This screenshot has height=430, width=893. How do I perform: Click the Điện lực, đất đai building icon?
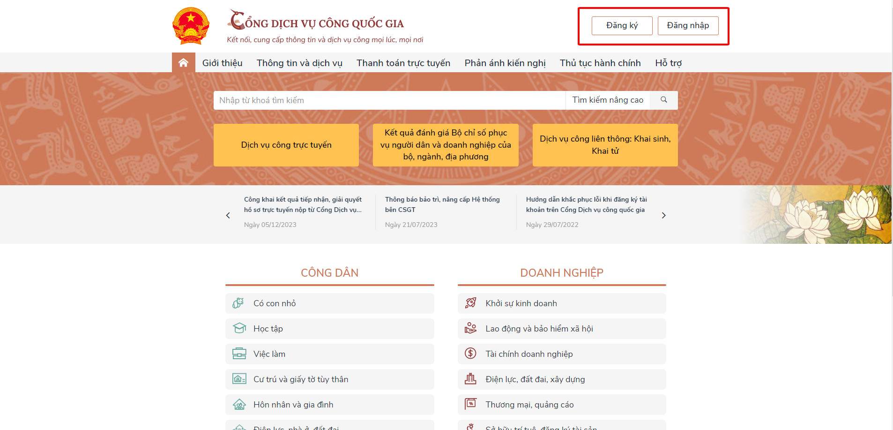(471, 379)
